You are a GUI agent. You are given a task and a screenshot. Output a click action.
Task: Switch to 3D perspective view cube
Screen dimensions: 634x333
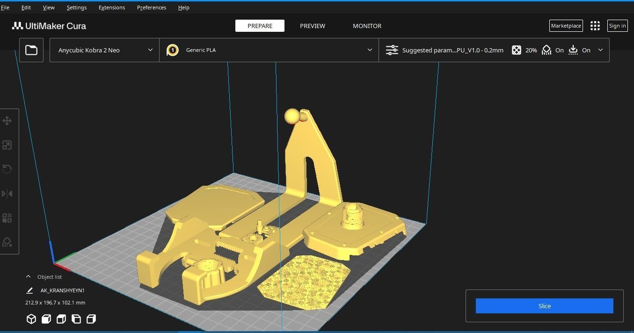coord(31,319)
